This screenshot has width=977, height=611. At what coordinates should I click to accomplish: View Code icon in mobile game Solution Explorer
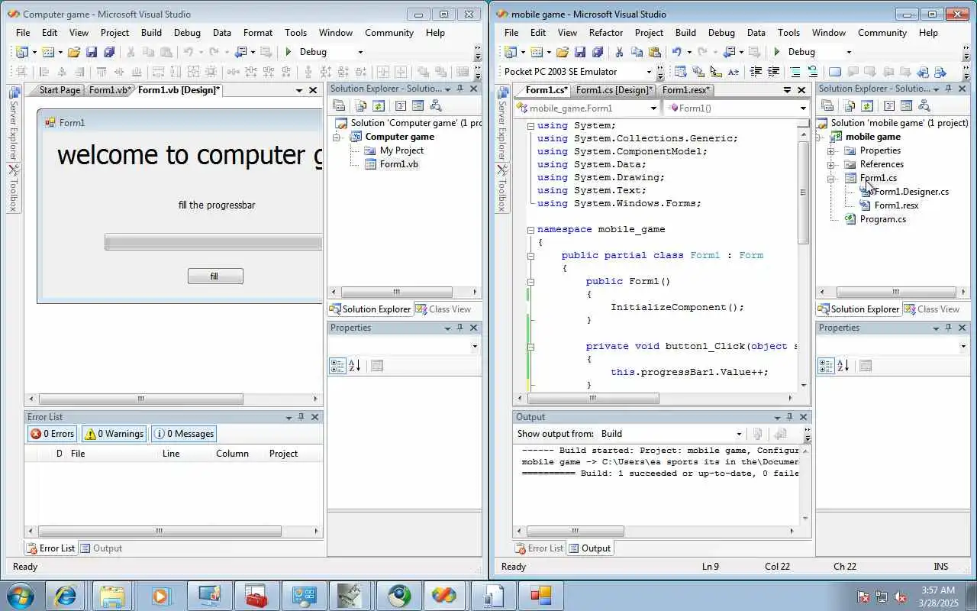tap(888, 106)
